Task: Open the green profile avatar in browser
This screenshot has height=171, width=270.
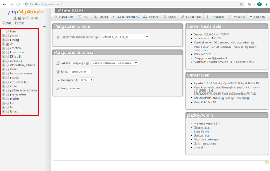Action: pyautogui.click(x=259, y=4)
